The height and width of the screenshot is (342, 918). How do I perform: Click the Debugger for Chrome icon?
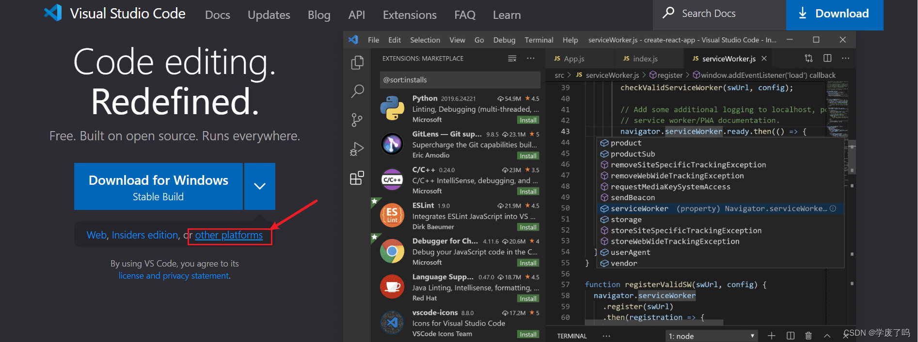coord(392,251)
